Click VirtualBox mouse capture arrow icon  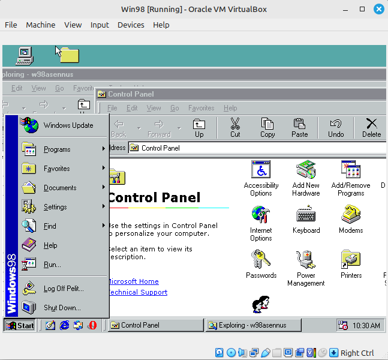pos(333,353)
